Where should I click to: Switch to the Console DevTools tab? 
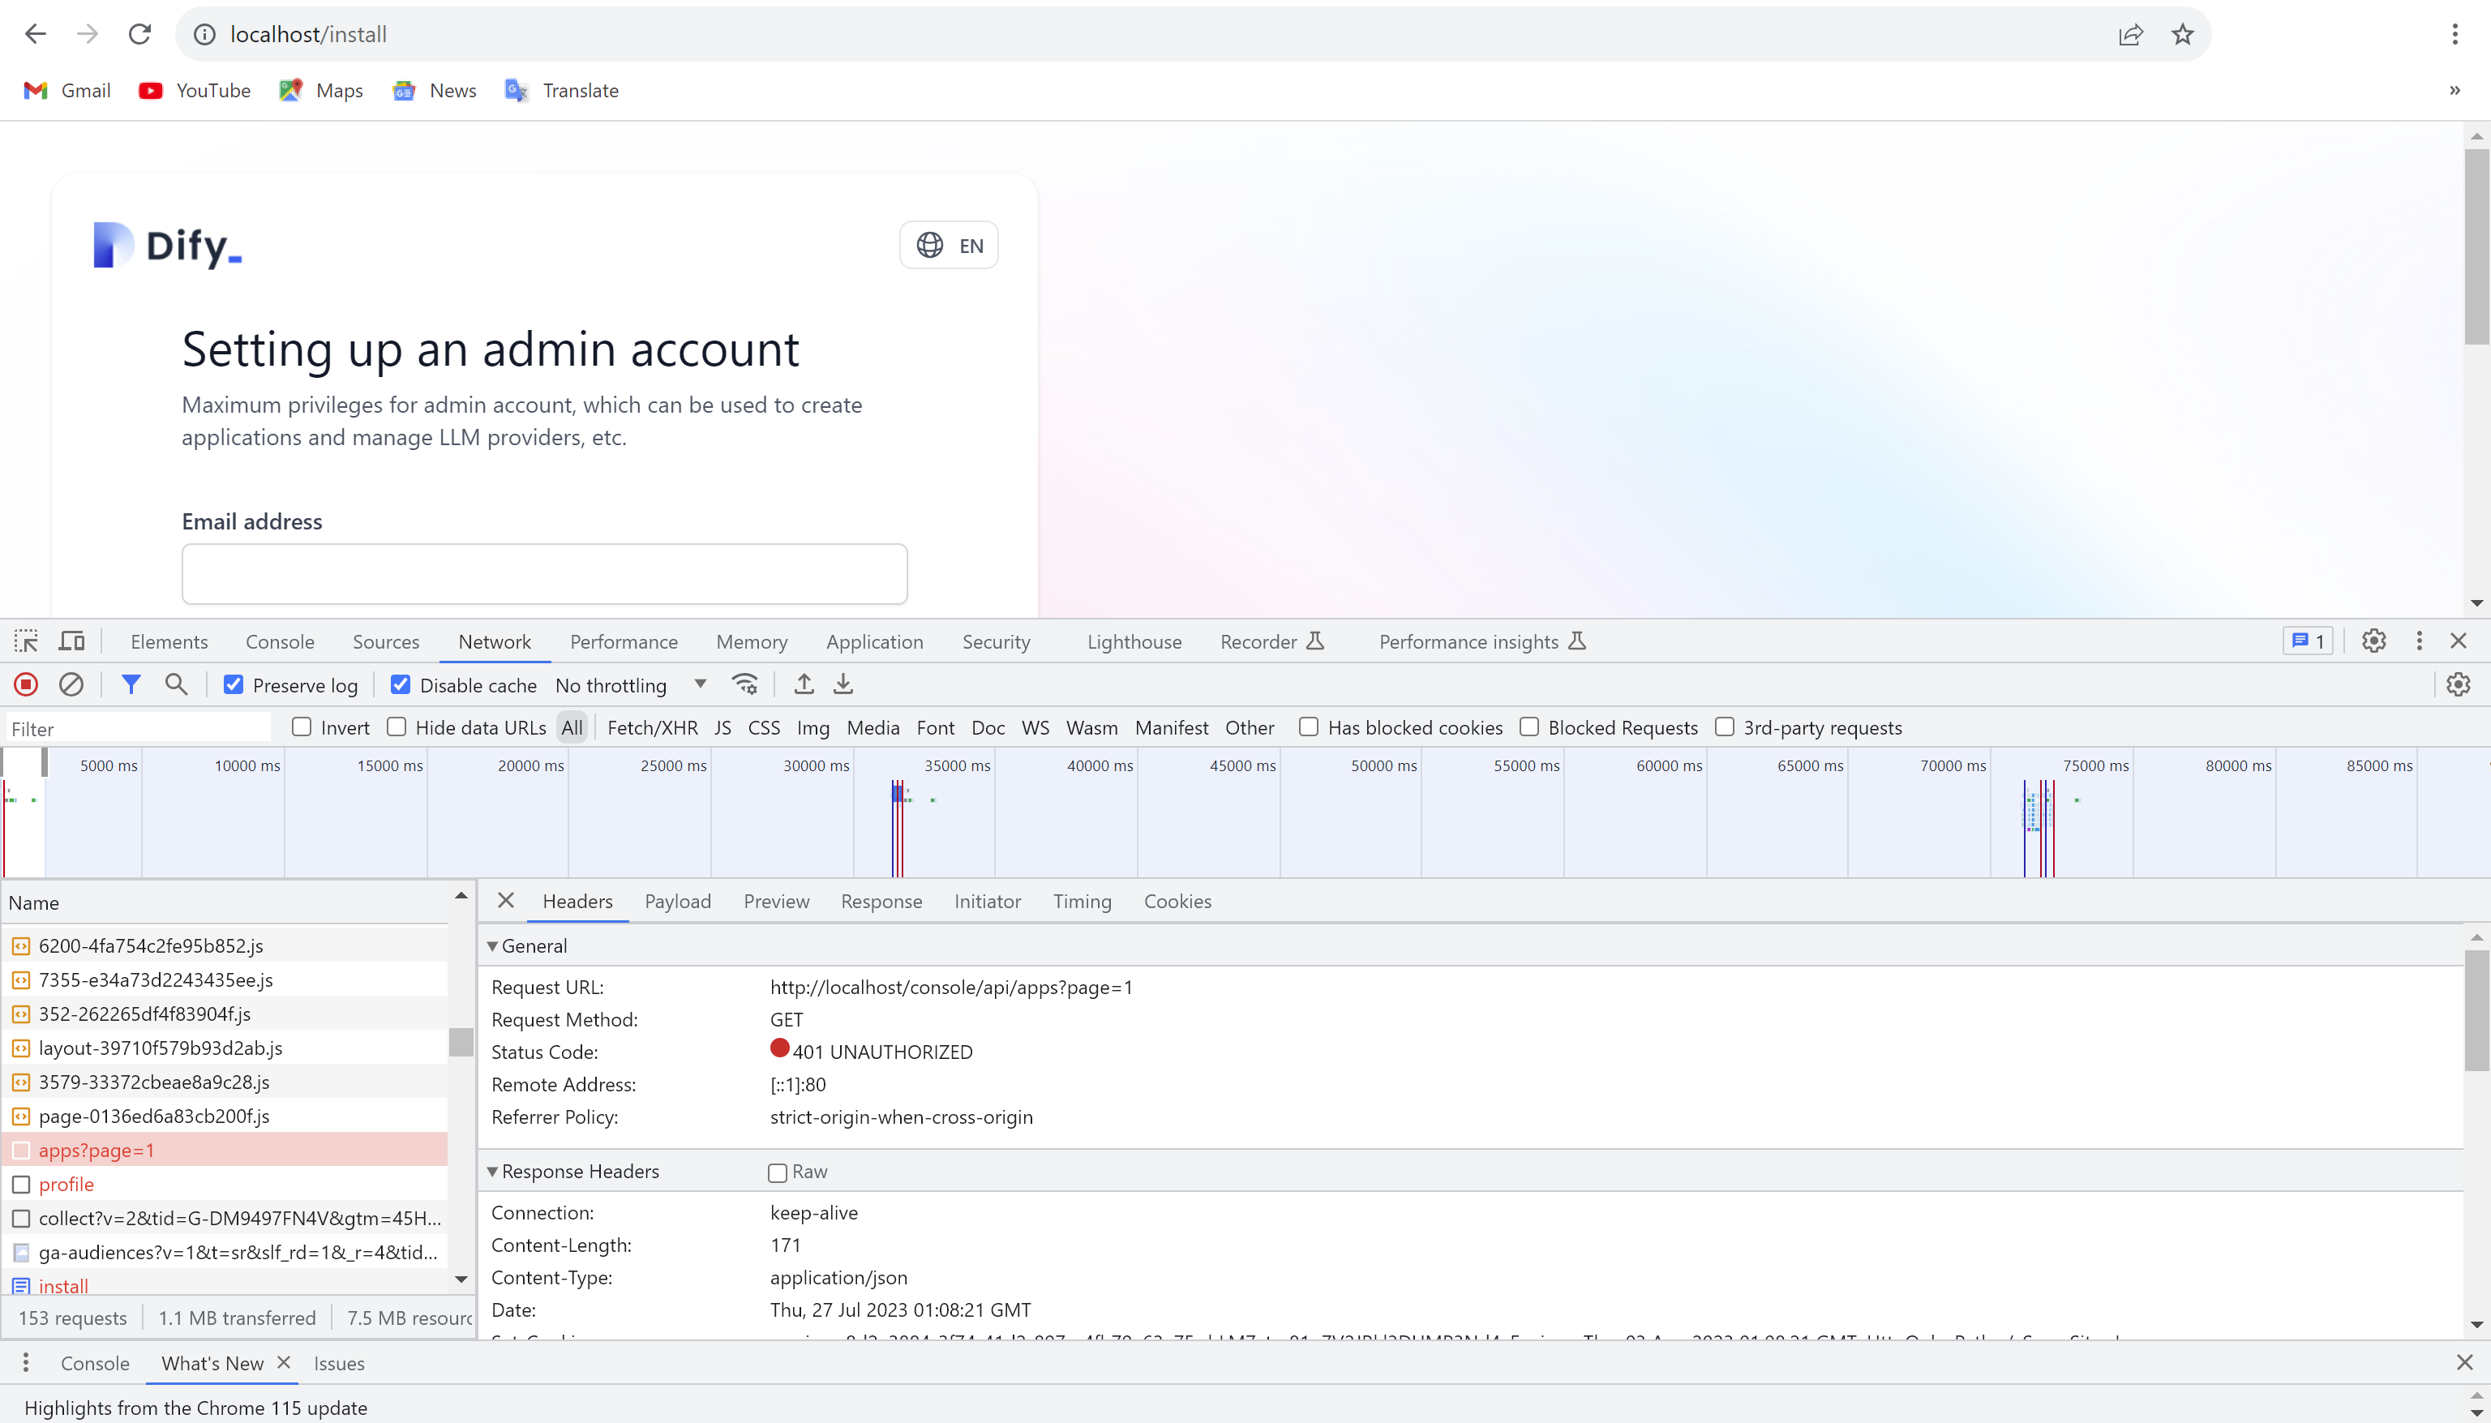tap(280, 641)
